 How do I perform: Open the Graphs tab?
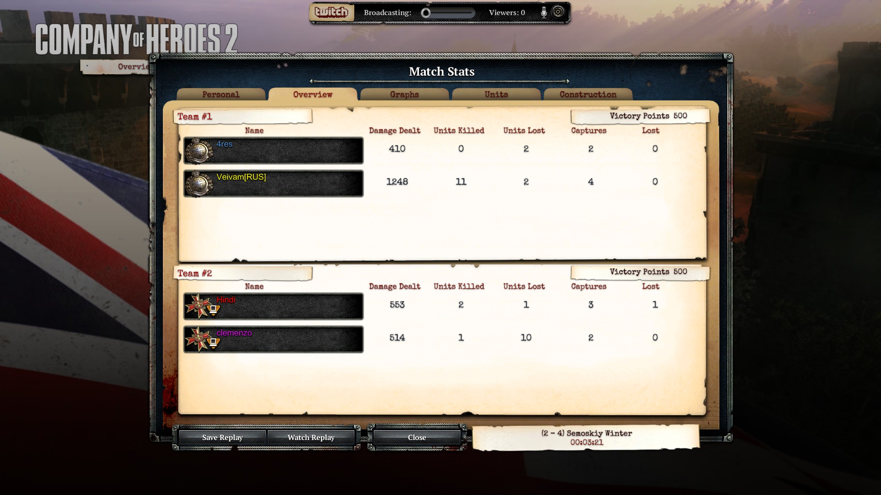pyautogui.click(x=405, y=94)
